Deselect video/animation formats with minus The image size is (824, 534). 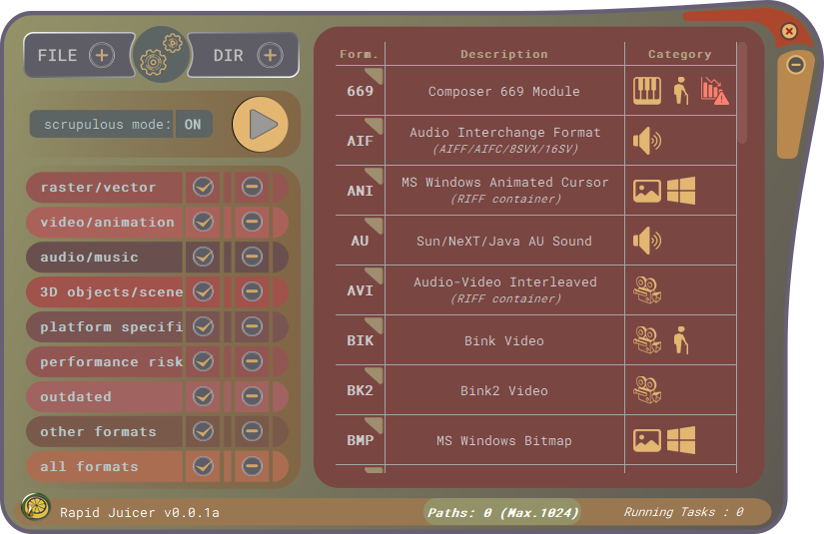tap(252, 222)
